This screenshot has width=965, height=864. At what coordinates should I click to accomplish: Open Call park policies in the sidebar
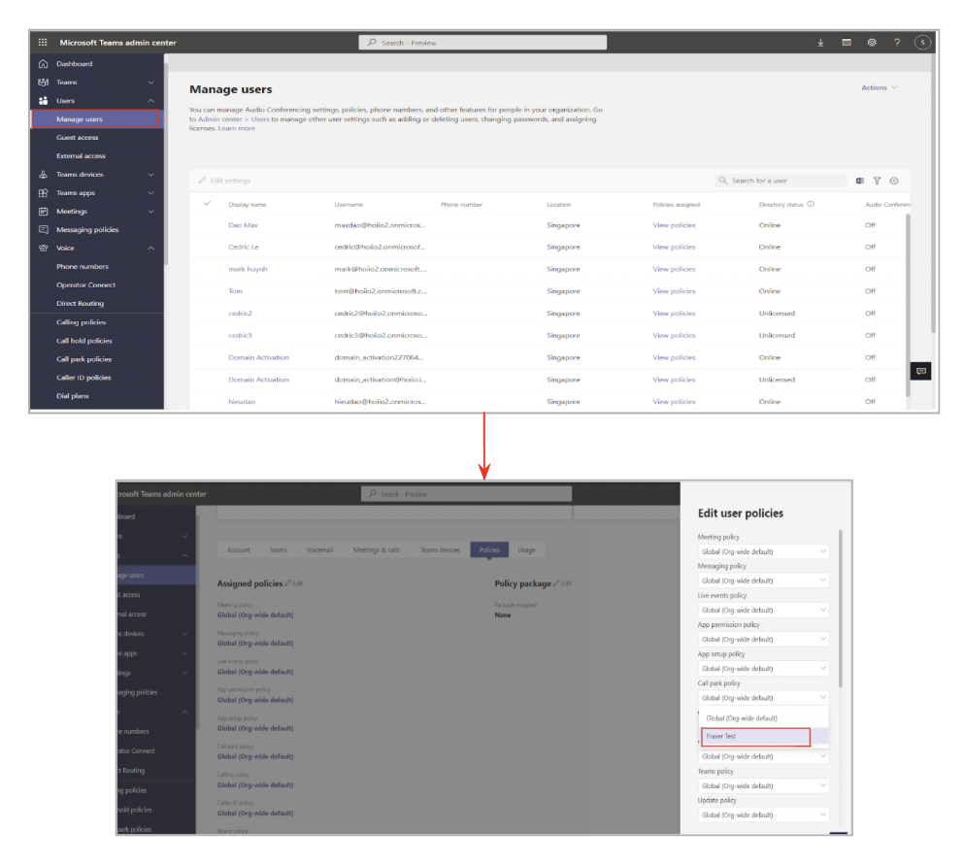pos(83,359)
